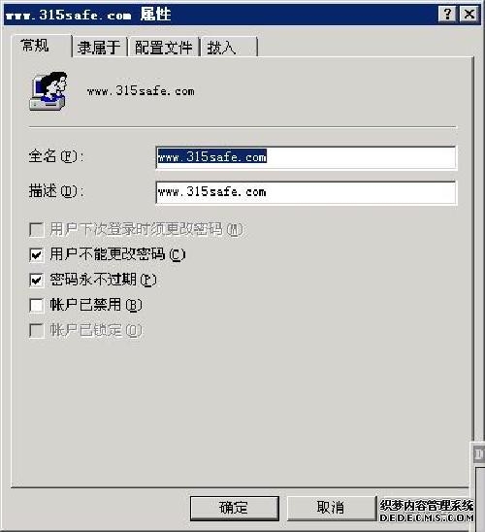Click the www.315safe.com name beside user icon
This screenshot has width=485, height=532.
[x=141, y=91]
